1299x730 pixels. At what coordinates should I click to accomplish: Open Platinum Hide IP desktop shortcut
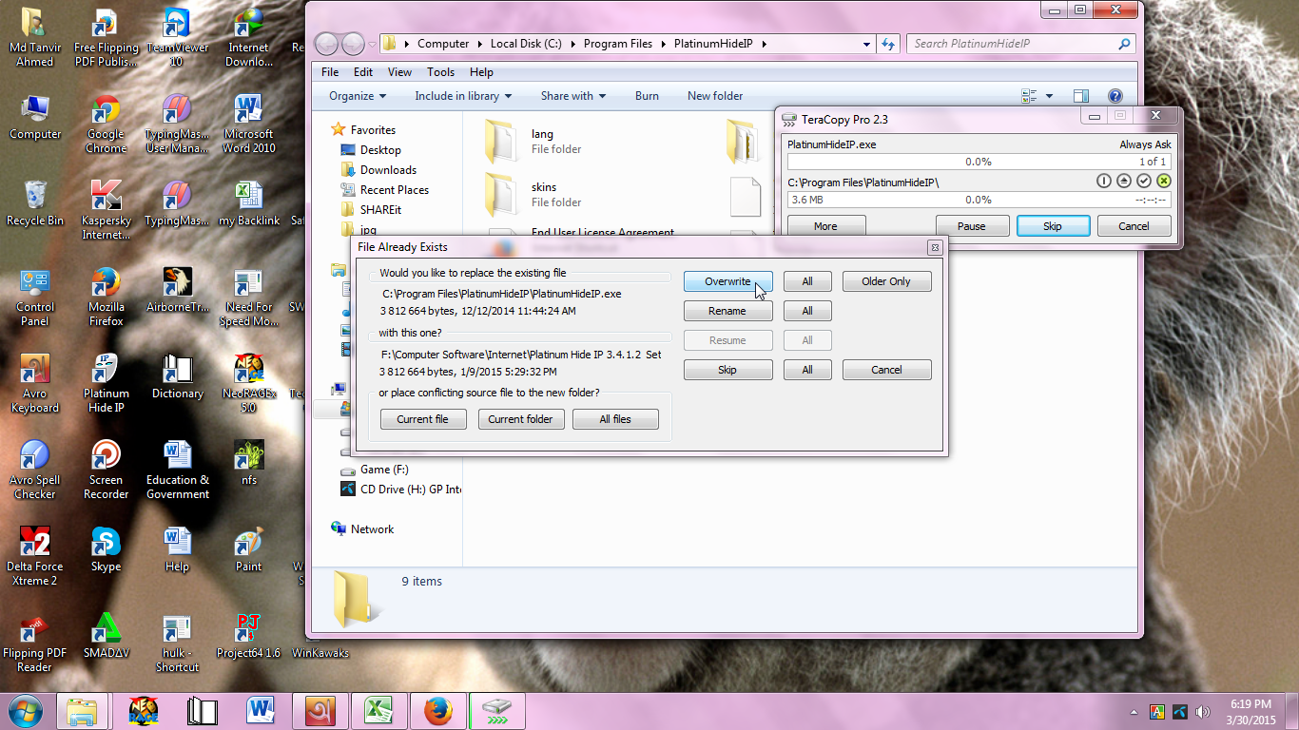[106, 383]
